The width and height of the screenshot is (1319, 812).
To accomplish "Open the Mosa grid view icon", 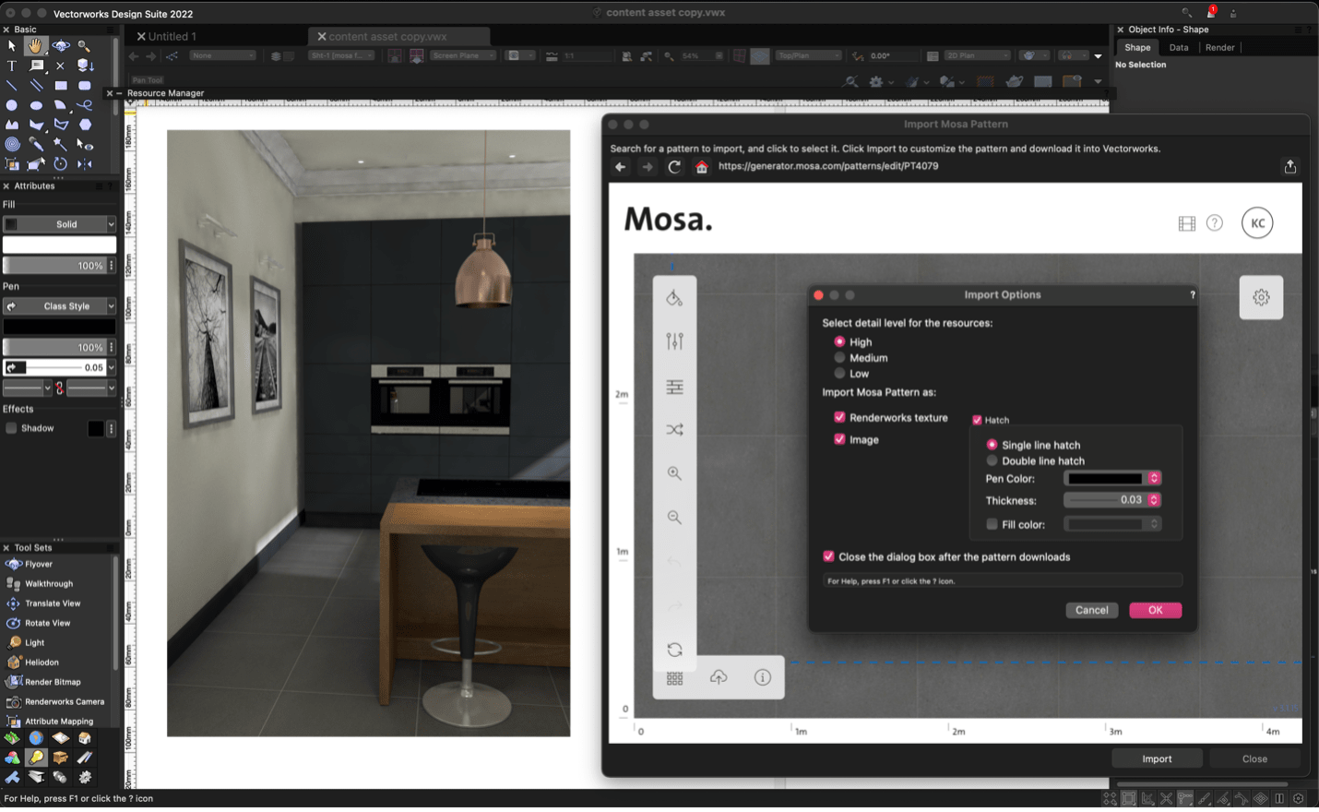I will pyautogui.click(x=674, y=678).
